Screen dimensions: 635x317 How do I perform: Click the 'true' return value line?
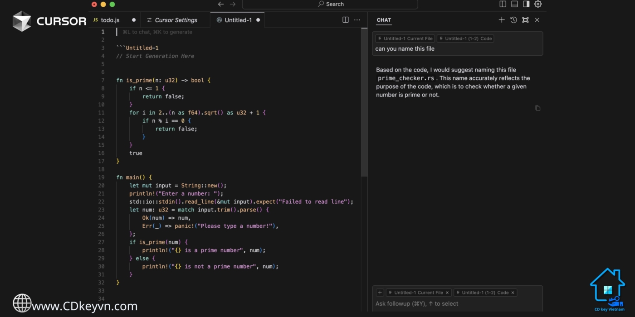point(136,153)
